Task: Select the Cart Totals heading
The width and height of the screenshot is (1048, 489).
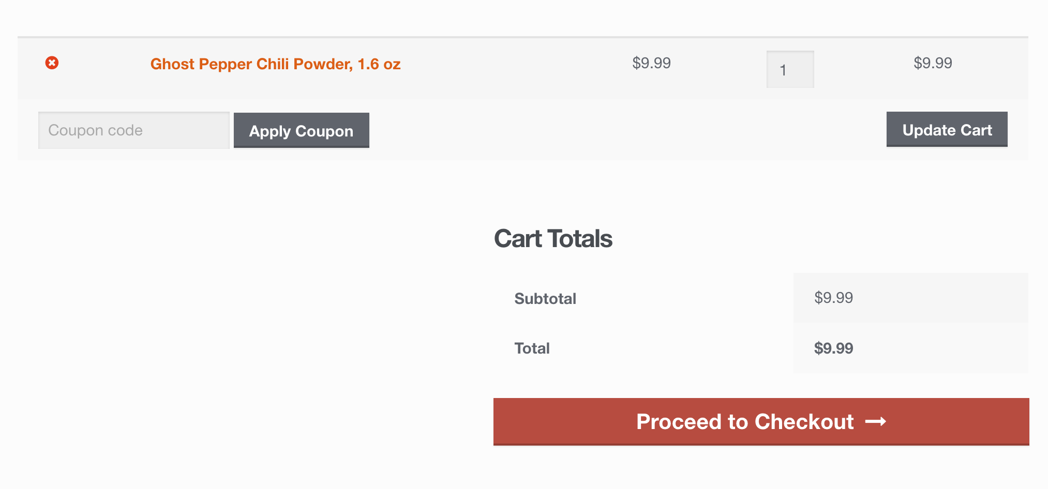Action: coord(553,239)
